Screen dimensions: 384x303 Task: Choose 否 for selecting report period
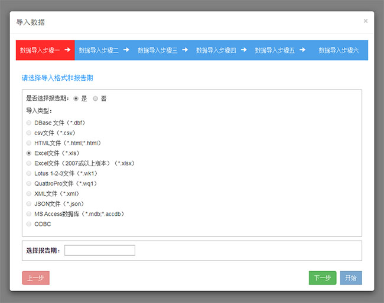[96, 98]
